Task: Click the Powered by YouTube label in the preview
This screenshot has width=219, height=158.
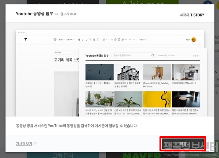Action: 166,56
